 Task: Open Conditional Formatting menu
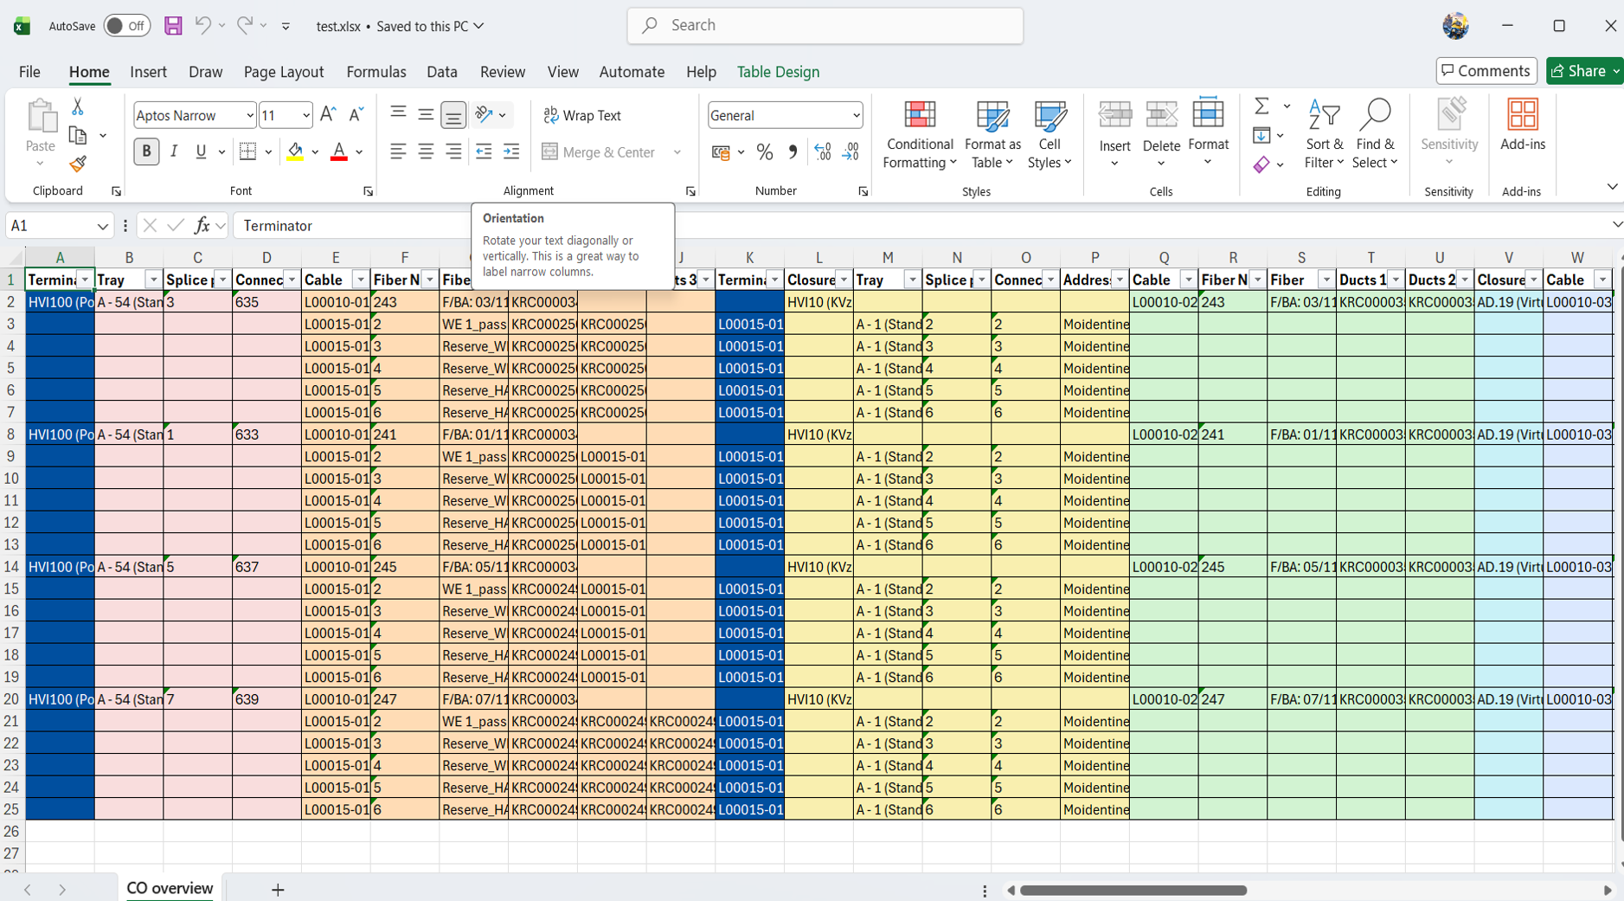click(919, 134)
